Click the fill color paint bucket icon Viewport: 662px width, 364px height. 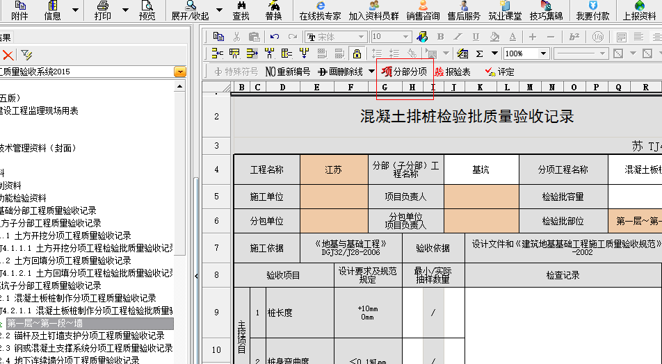click(x=494, y=37)
